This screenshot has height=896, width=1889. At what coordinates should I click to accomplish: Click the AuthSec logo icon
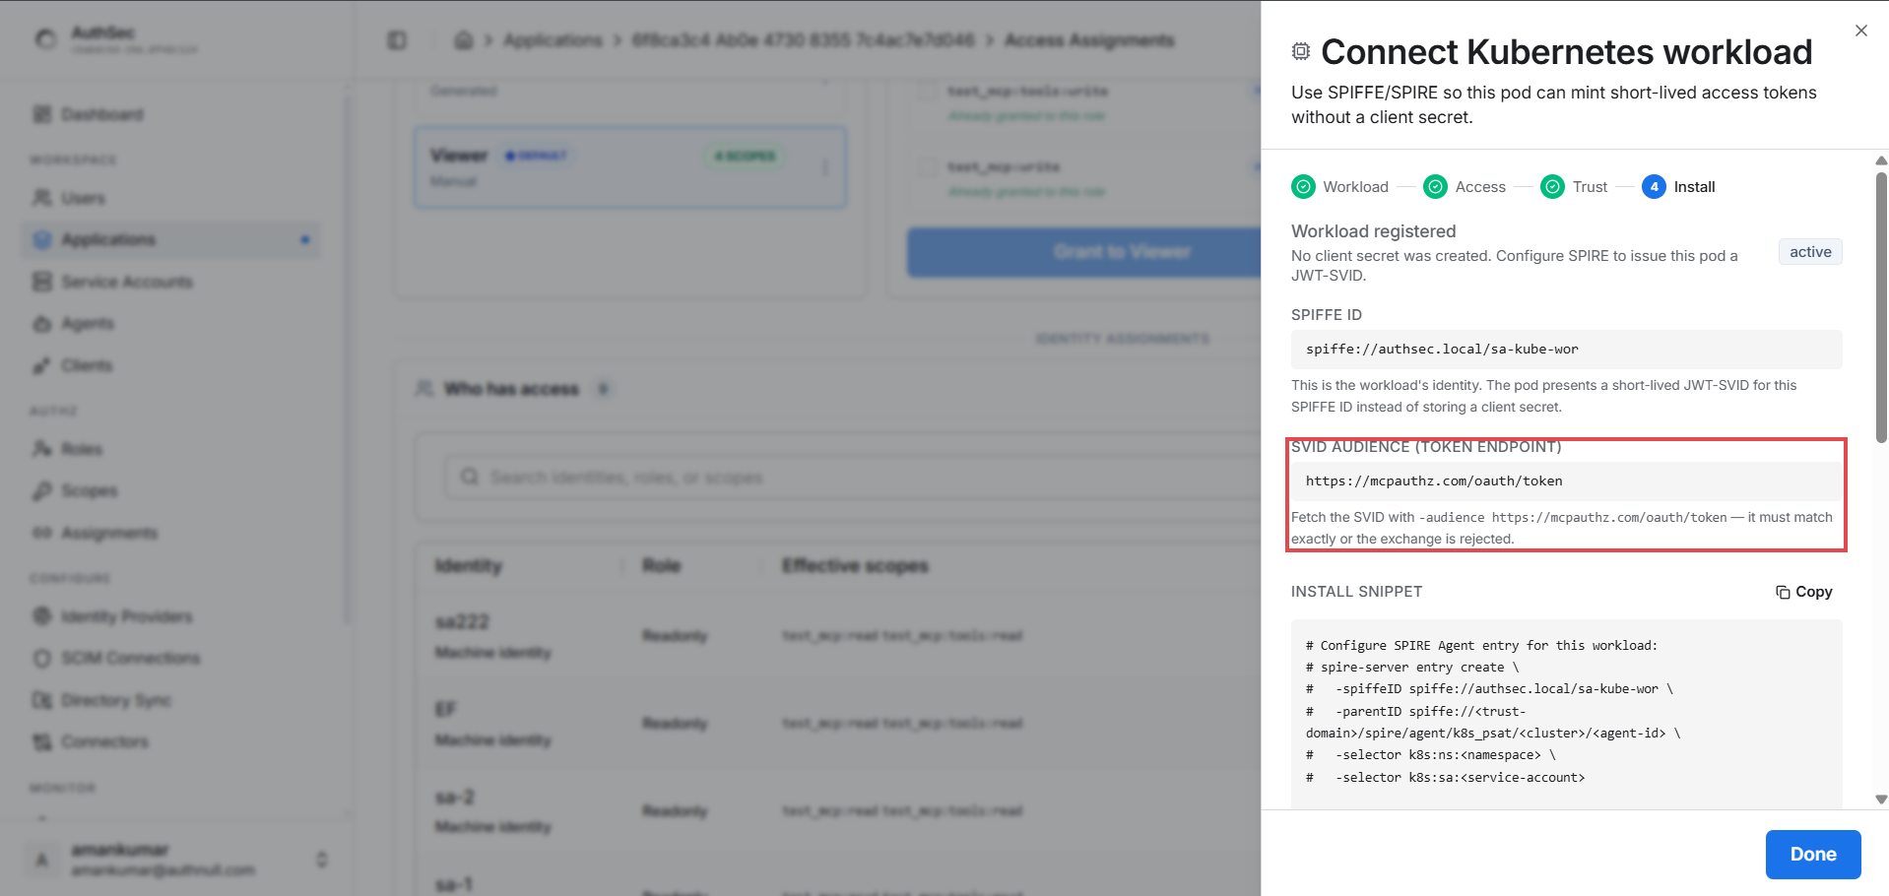pos(45,39)
